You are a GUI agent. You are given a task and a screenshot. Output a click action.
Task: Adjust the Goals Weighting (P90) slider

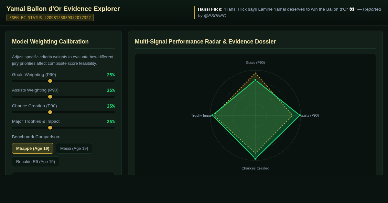tap(63, 81)
